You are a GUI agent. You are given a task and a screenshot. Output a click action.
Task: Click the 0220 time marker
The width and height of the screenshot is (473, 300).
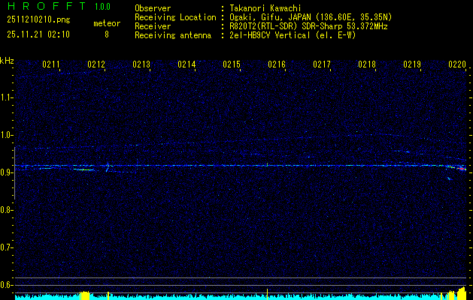click(x=457, y=64)
